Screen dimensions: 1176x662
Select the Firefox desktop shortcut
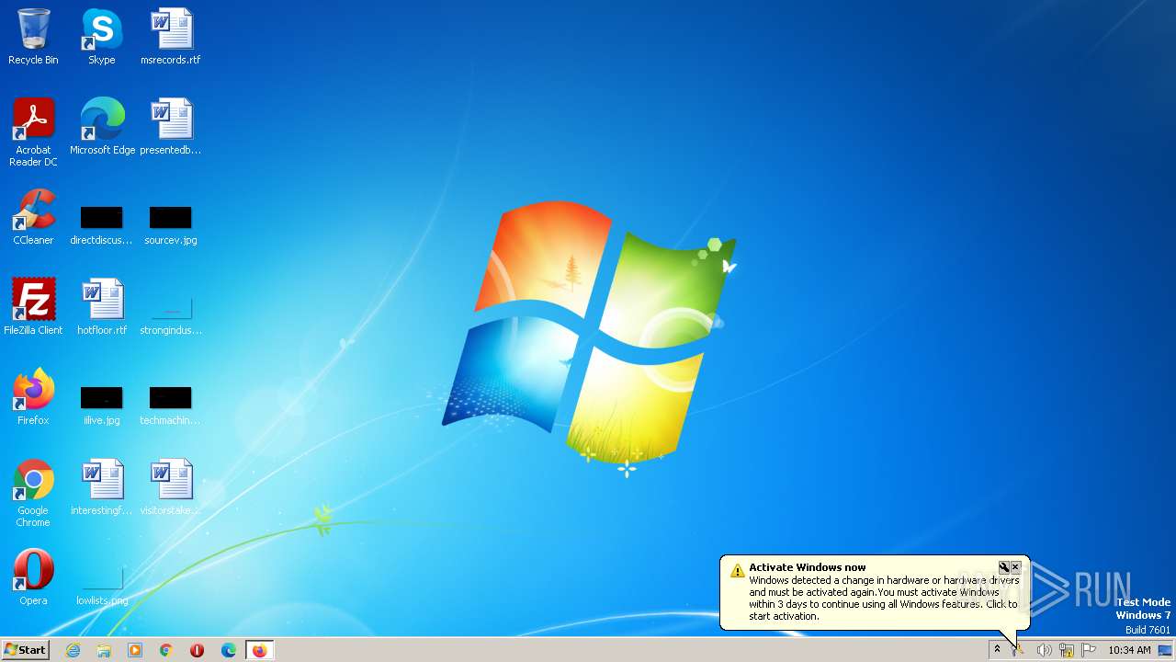point(33,397)
